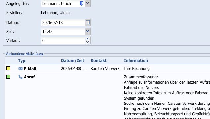Sort by the Kontakt column header
The width and height of the screenshot is (210, 119).
coord(99,61)
